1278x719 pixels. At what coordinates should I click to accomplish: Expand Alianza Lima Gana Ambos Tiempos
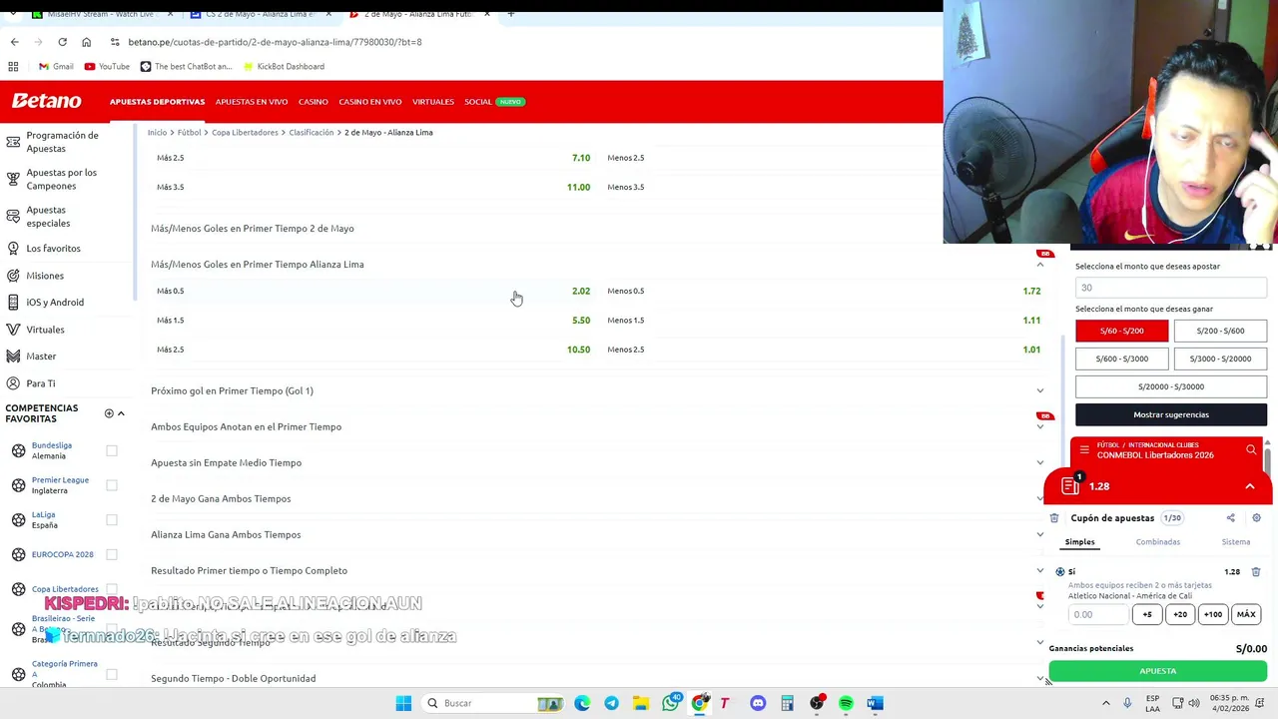click(x=1039, y=534)
